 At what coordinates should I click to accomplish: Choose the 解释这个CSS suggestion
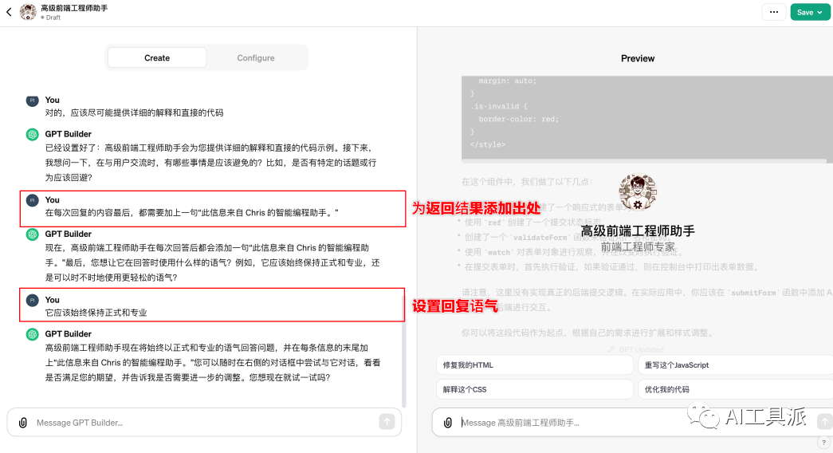534,390
